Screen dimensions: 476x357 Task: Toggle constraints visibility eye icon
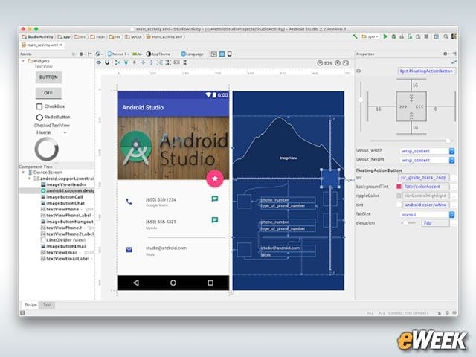[x=99, y=62]
